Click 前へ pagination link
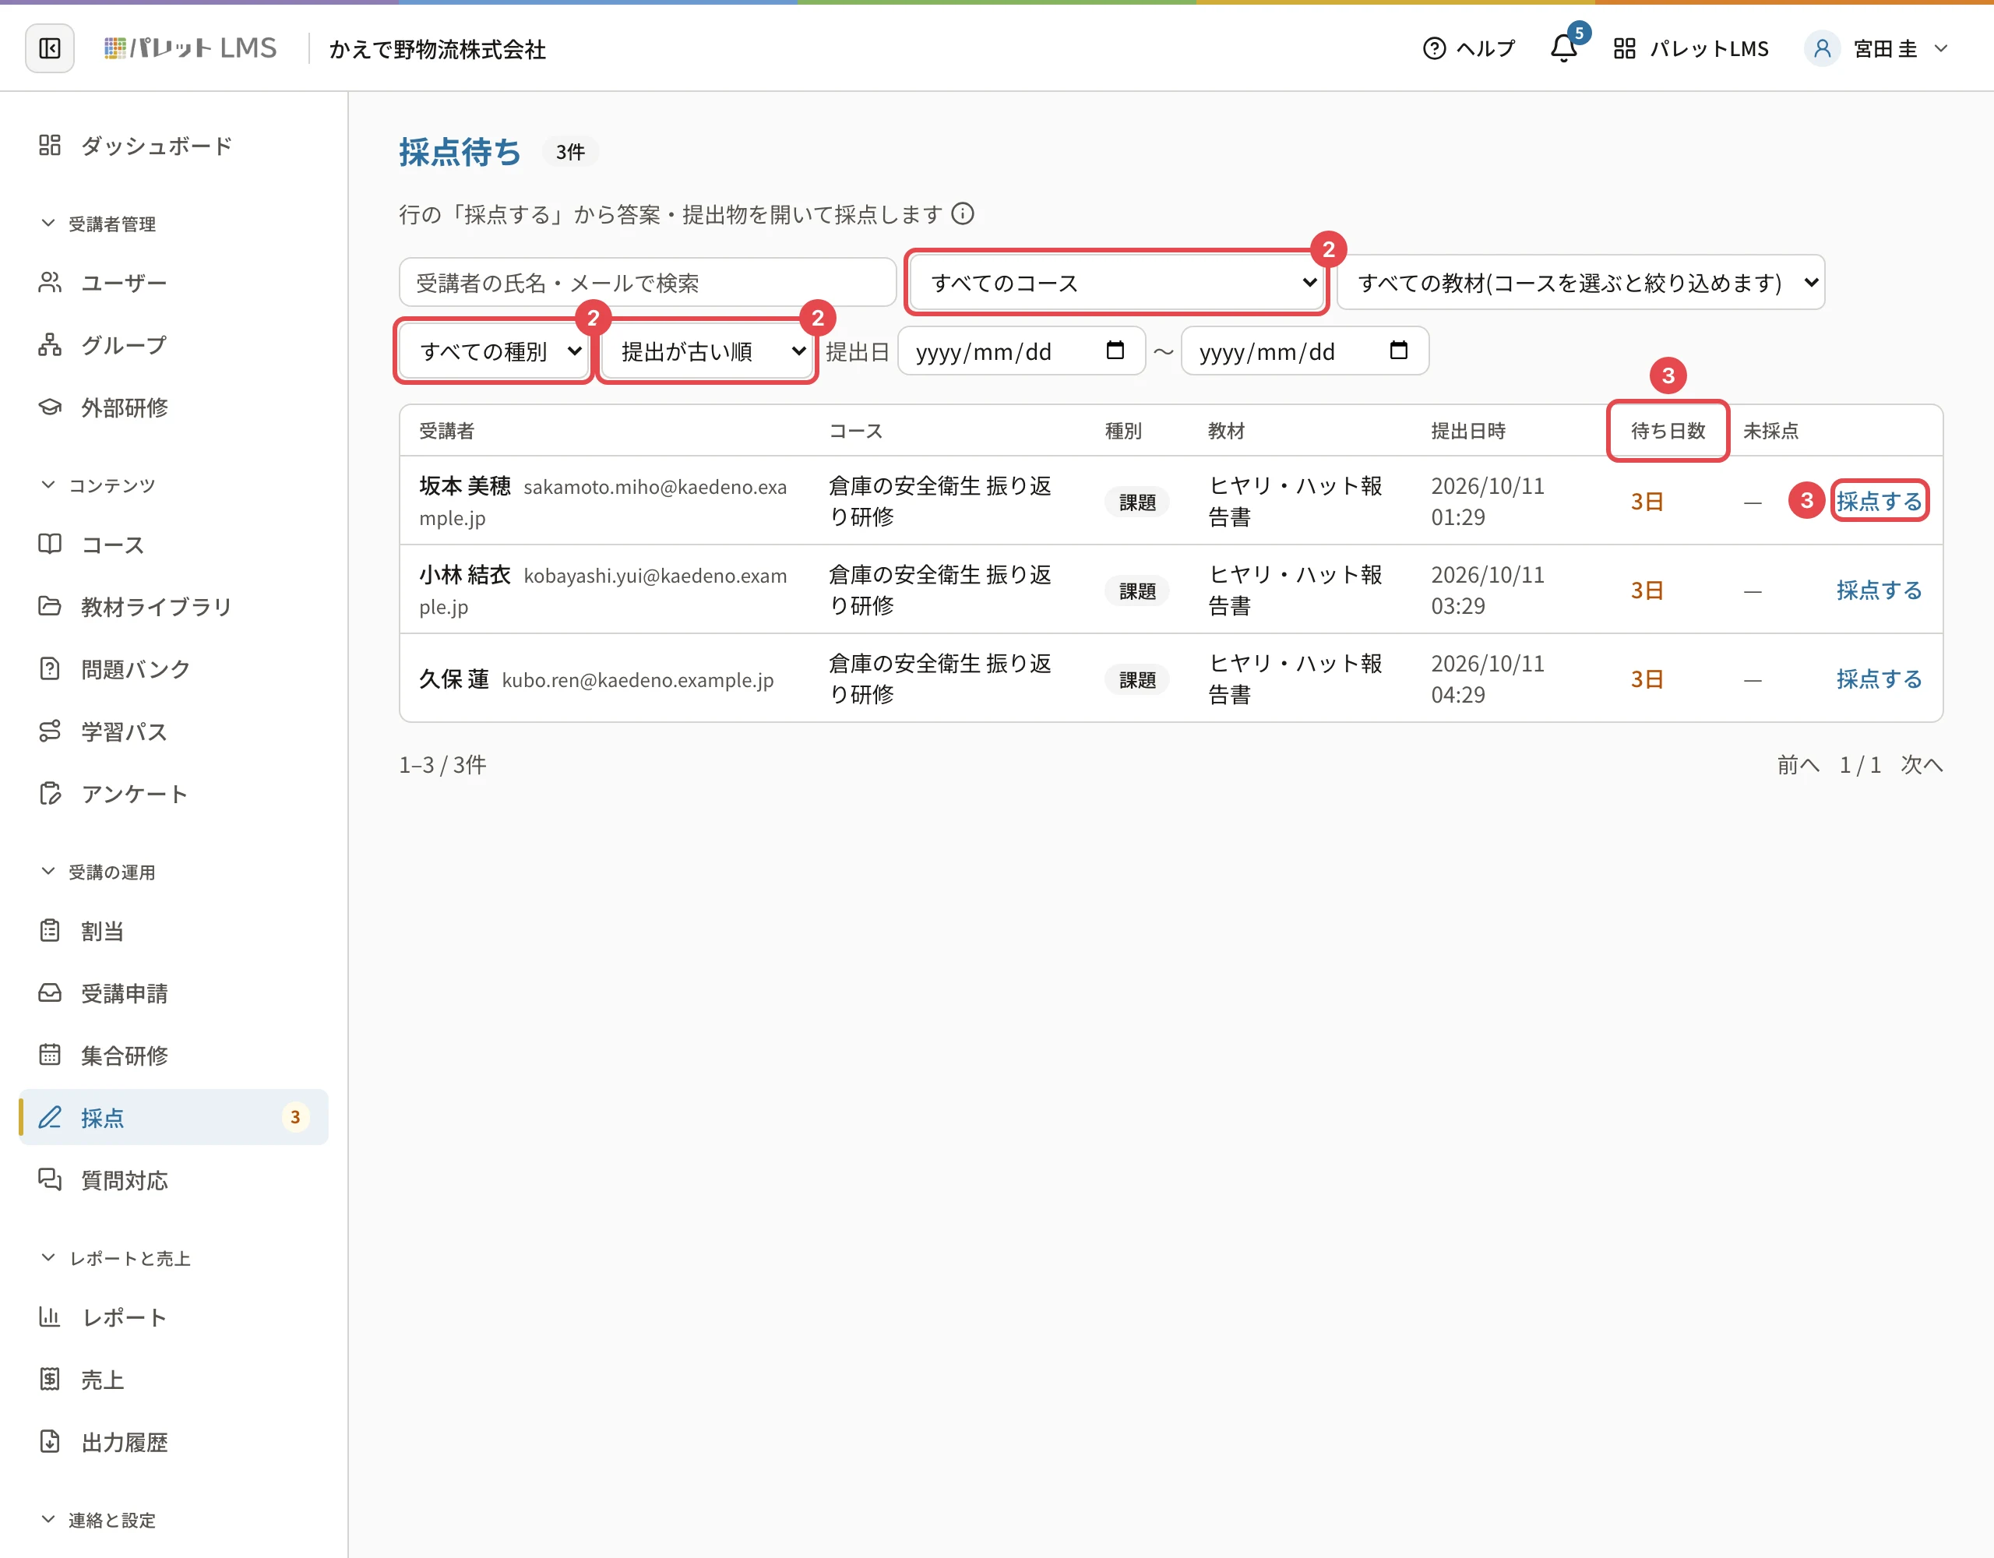This screenshot has width=1994, height=1558. 1798,765
